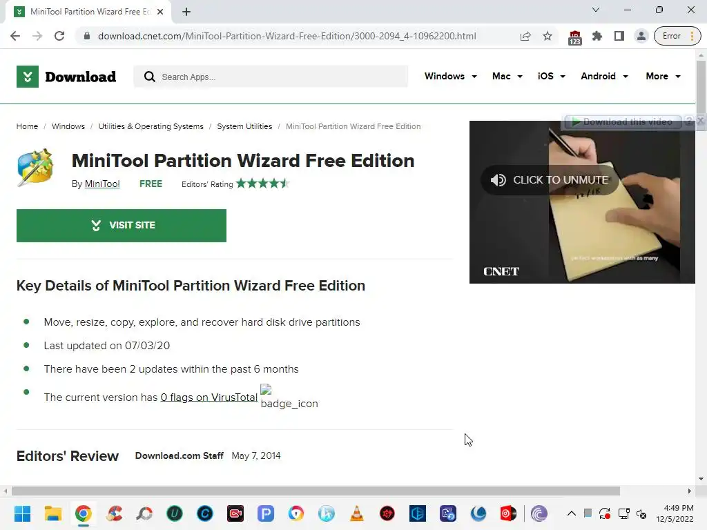Expand the Android menu dropdown

pyautogui.click(x=604, y=76)
